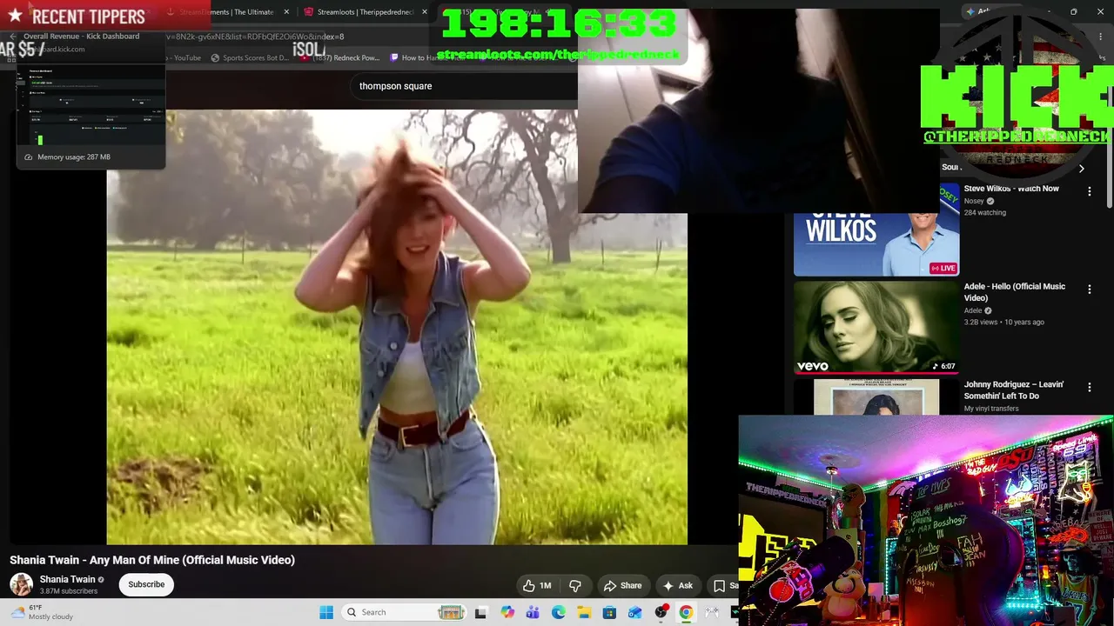The image size is (1114, 626).
Task: Share the Any Man Of Mine video
Action: (623, 586)
